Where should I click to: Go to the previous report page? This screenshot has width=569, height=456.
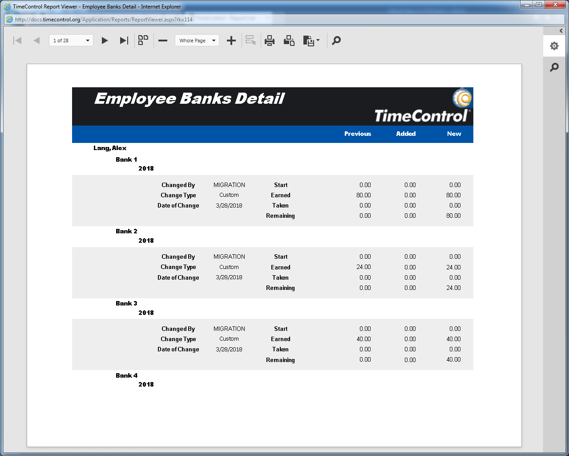coord(36,41)
